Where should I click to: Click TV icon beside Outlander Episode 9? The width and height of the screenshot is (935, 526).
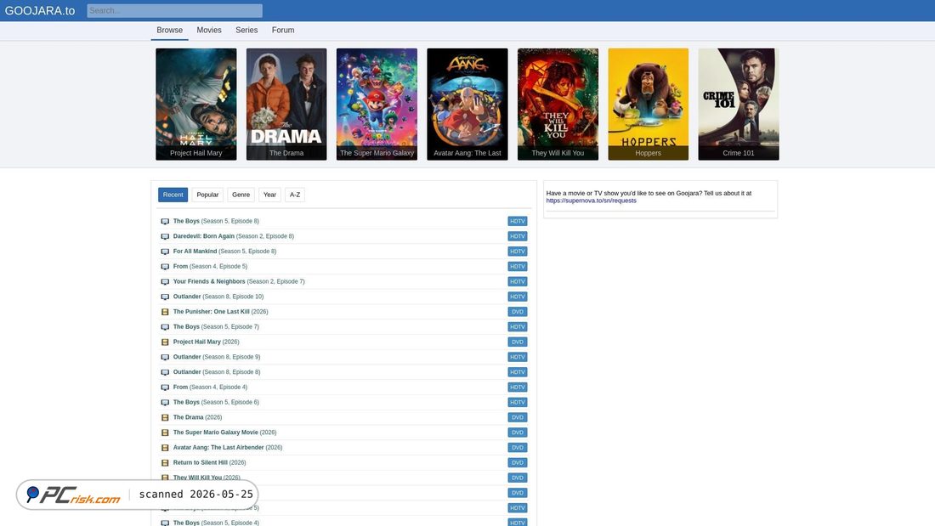coord(165,357)
